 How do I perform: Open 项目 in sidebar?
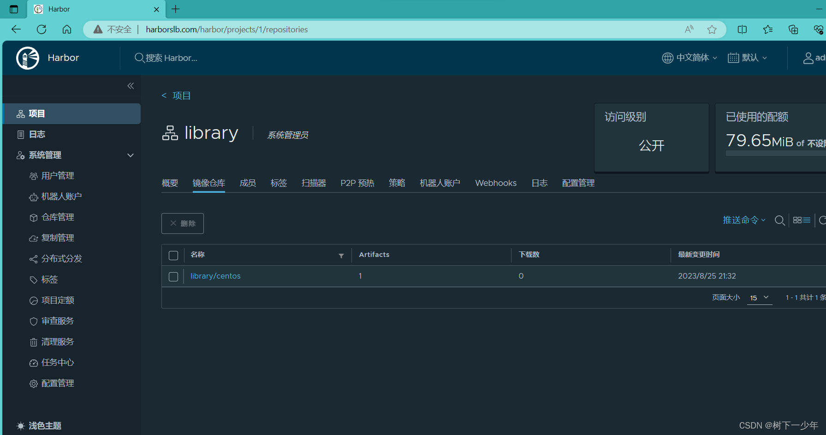(x=71, y=113)
